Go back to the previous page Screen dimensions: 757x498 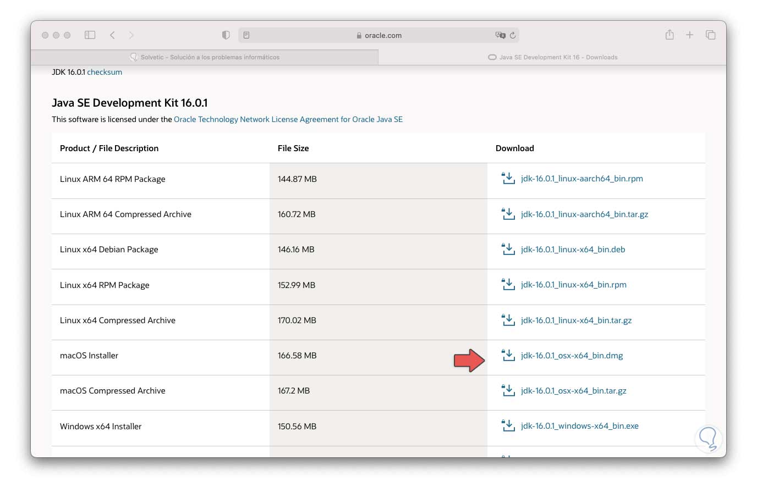112,35
